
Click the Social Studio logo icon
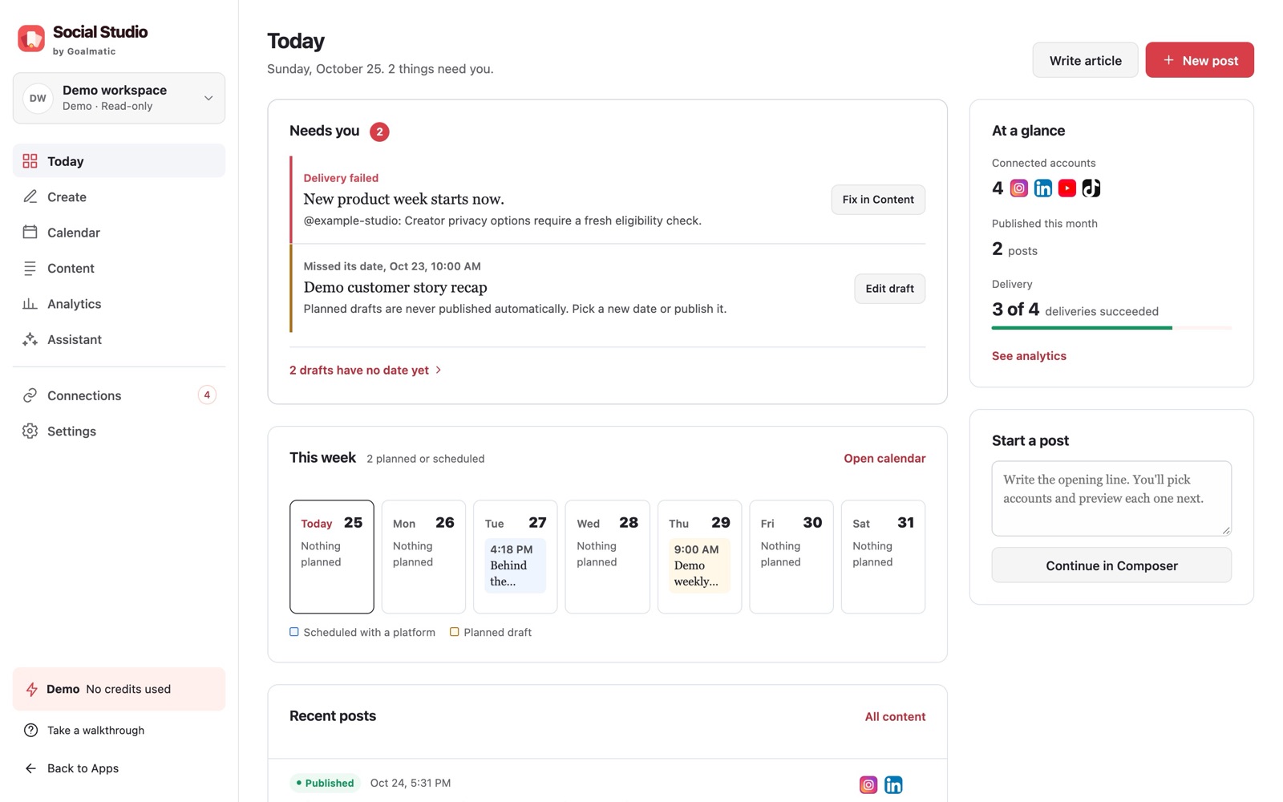coord(31,38)
